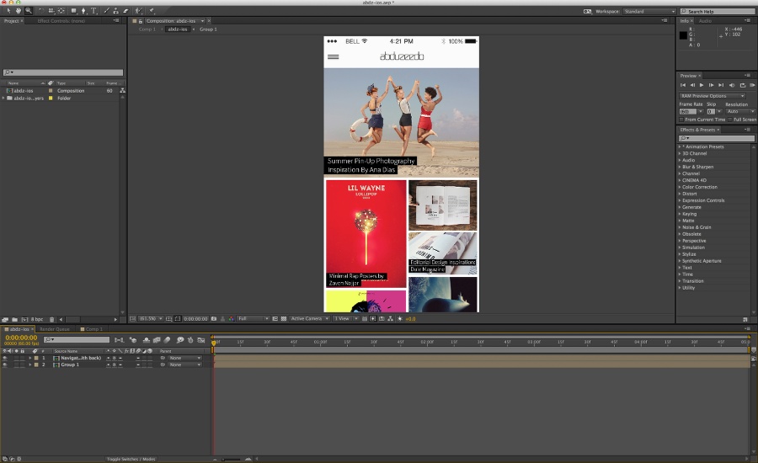Screen dimensions: 758x463
Task: Click the graph editor icon in timeline
Action: [x=201, y=340]
